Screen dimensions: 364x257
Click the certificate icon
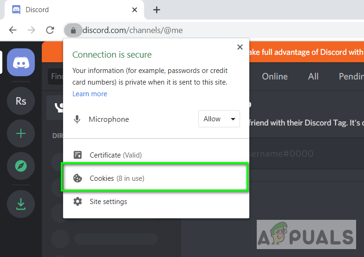tap(78, 155)
